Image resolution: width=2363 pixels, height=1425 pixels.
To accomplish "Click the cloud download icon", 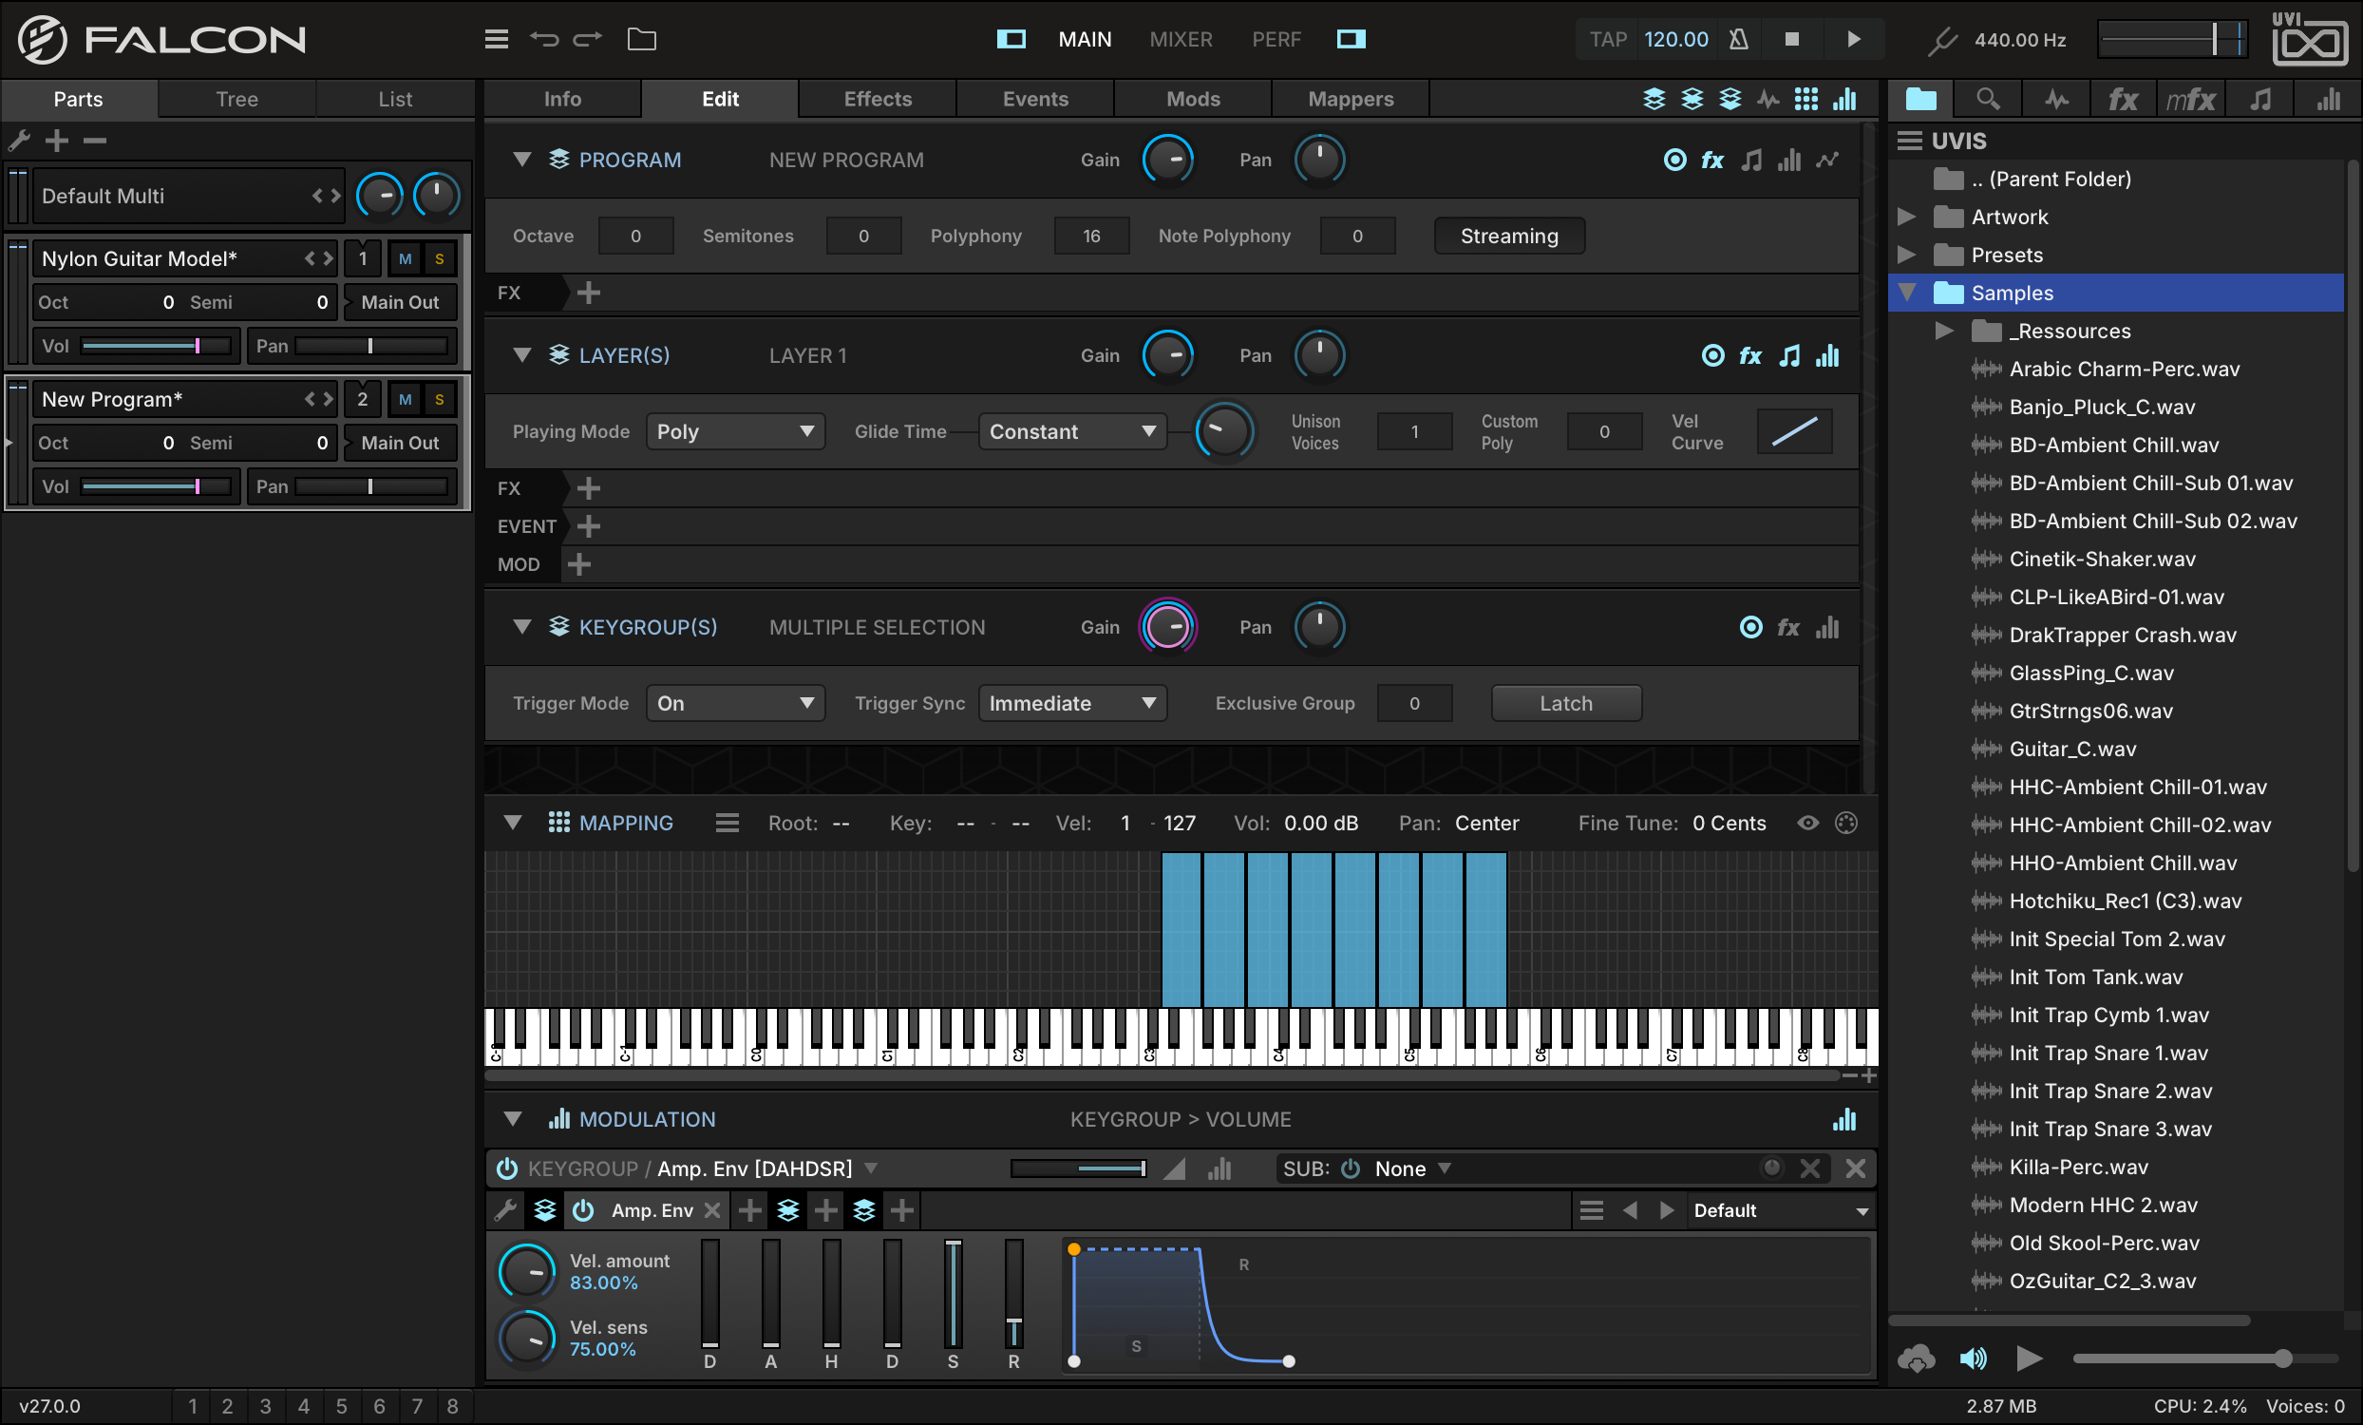I will click(1916, 1358).
